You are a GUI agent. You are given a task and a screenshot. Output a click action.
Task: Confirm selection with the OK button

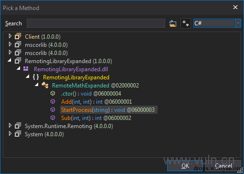(185, 166)
